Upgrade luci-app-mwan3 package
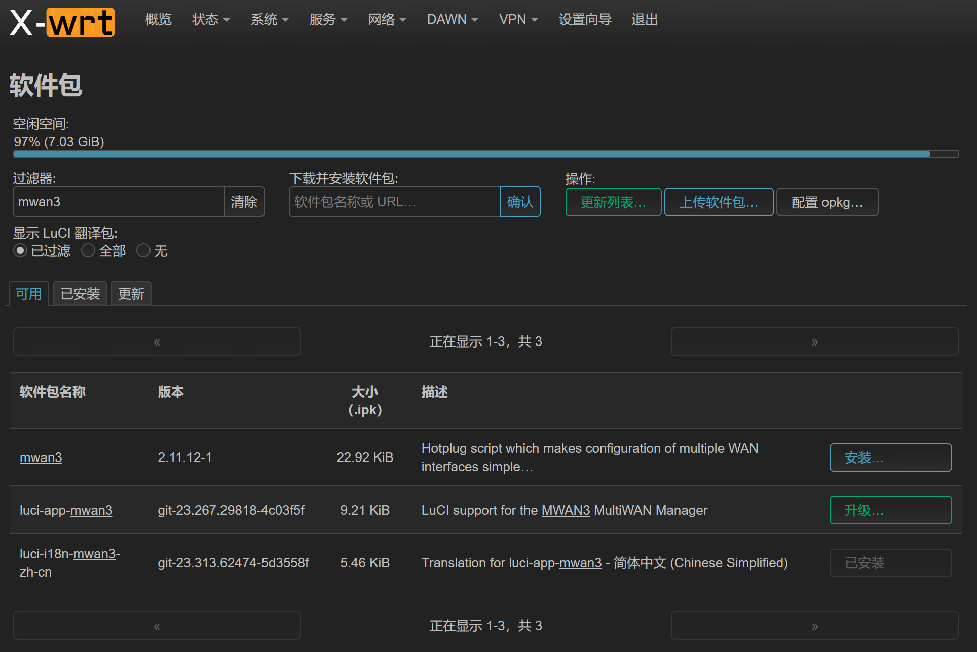 tap(890, 510)
